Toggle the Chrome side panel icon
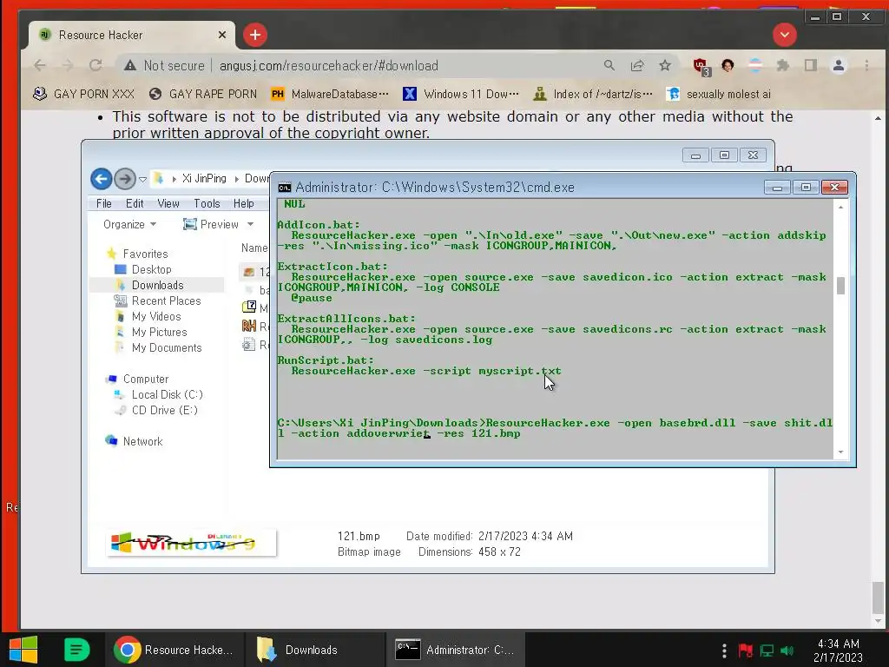Viewport: 889px width, 667px height. 811,66
